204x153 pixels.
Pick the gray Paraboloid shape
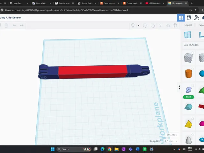pos(188,140)
